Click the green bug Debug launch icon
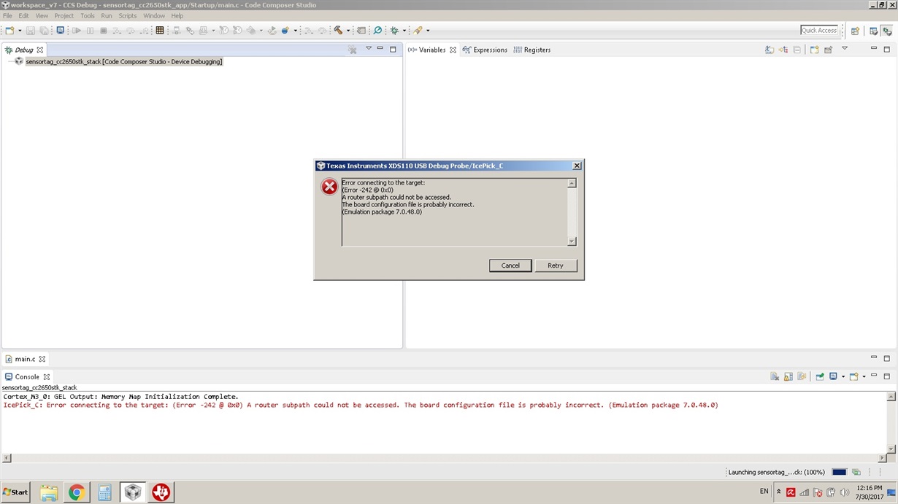The image size is (898, 504). tap(394, 31)
